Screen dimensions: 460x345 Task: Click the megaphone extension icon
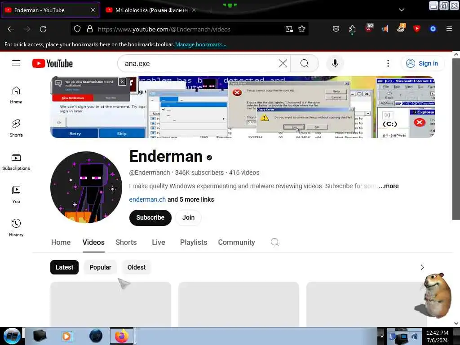click(385, 29)
